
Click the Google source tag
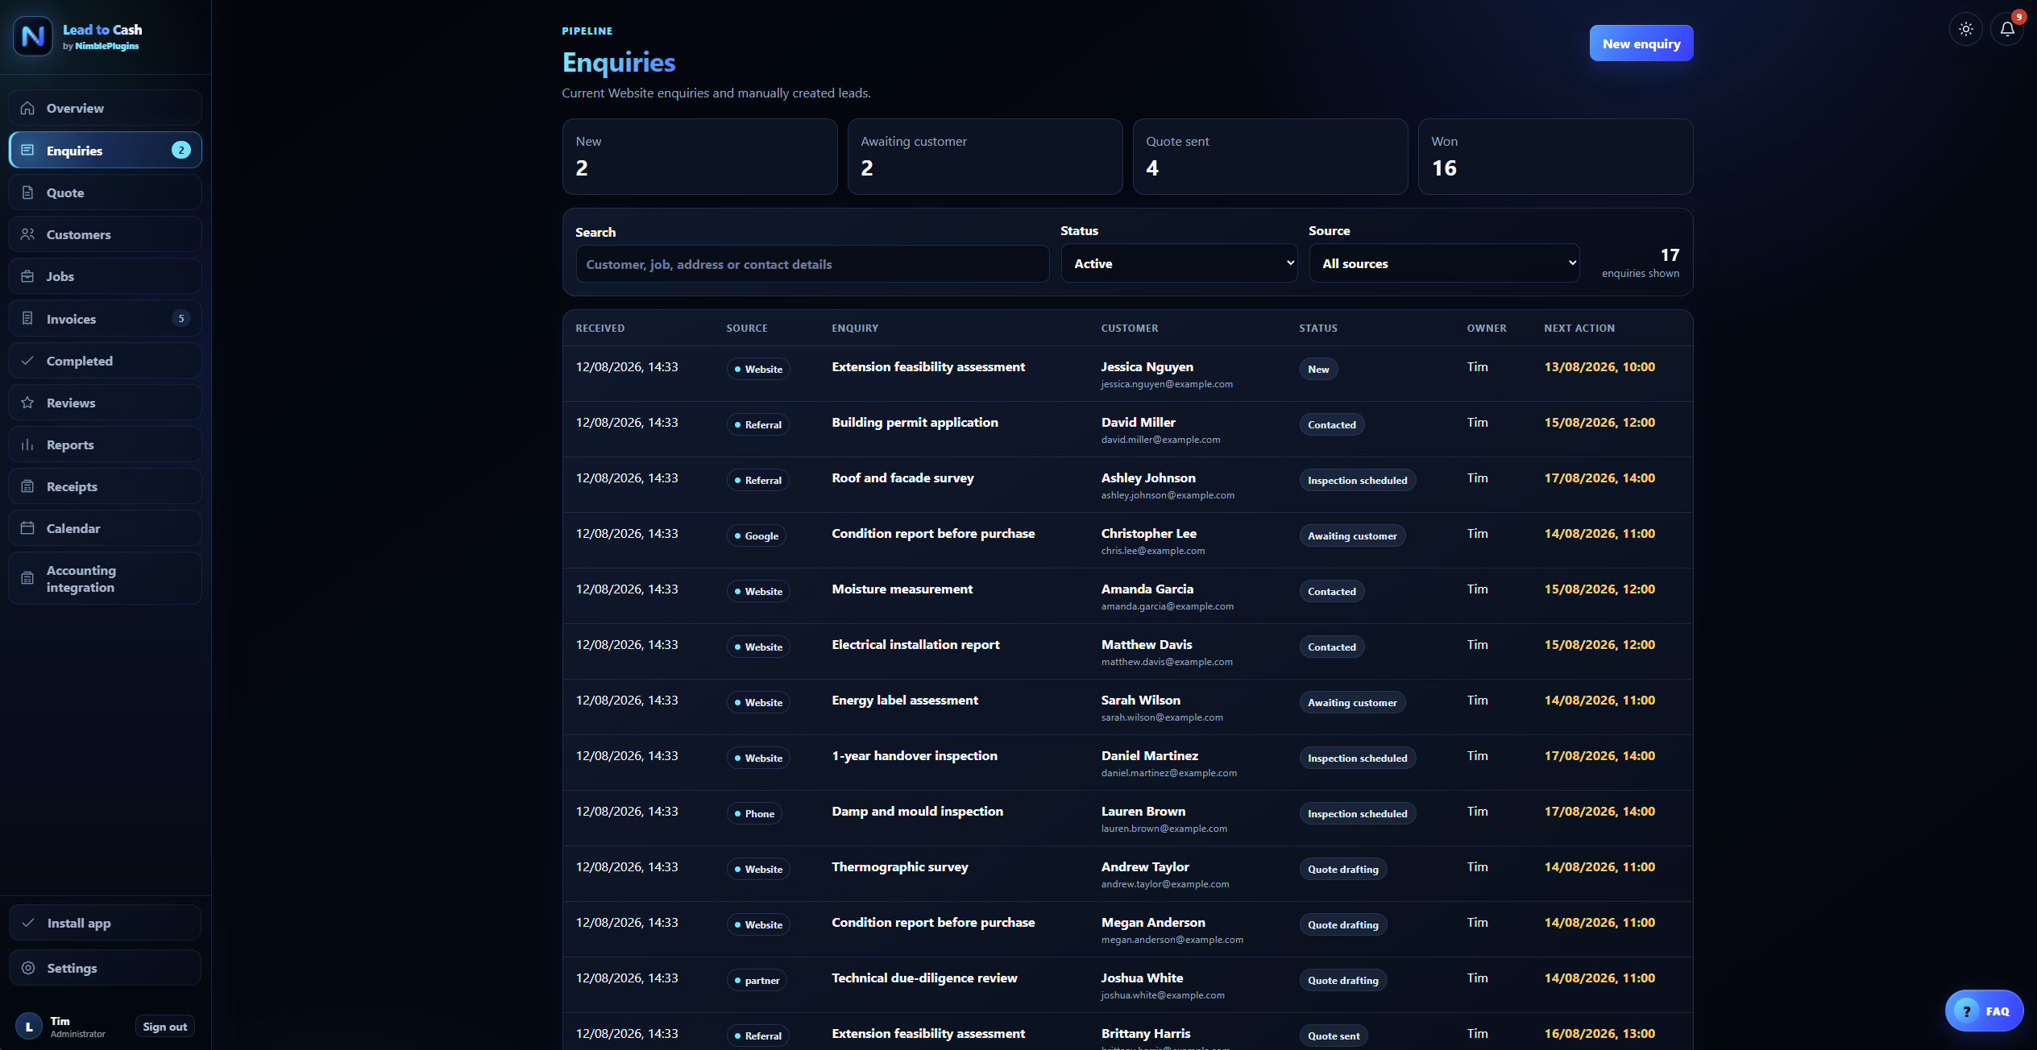tap(756, 535)
